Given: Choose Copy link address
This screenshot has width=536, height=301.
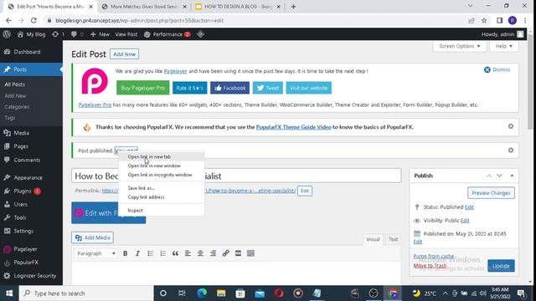Looking at the screenshot, I should tap(162, 197).
